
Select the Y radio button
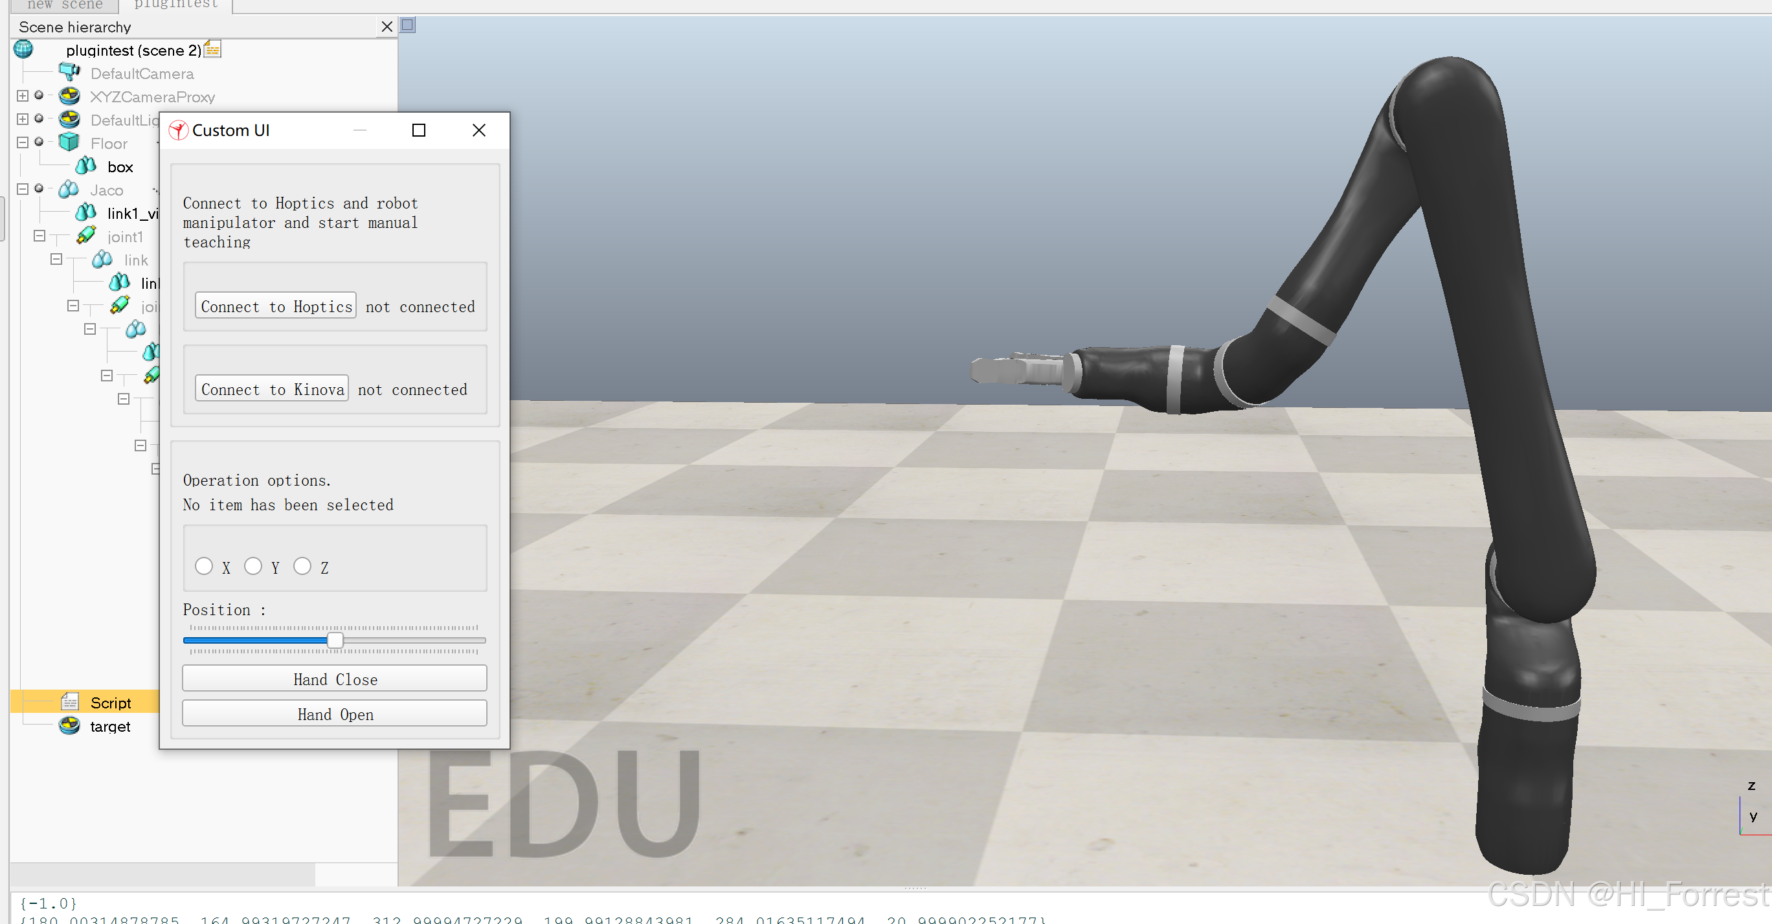pos(253,566)
